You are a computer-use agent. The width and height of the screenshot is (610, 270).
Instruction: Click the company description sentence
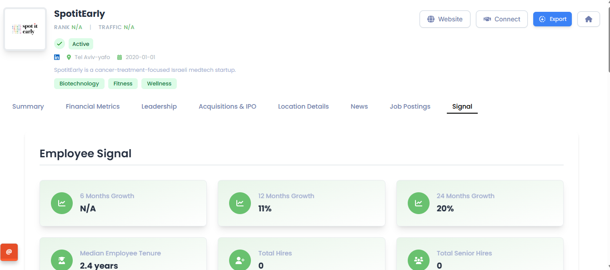[x=145, y=70]
